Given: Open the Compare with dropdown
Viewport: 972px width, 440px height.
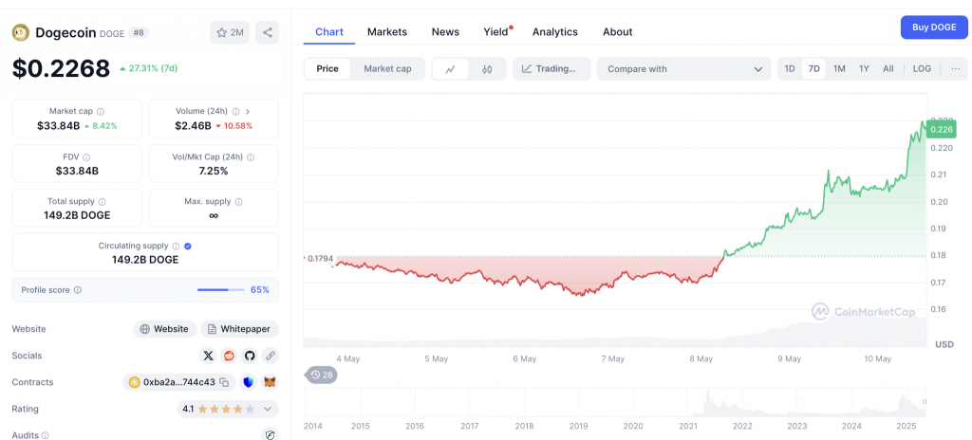Looking at the screenshot, I should [683, 69].
